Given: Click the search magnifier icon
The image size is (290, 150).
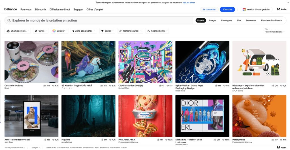Looking at the screenshot, I should point(9,21).
